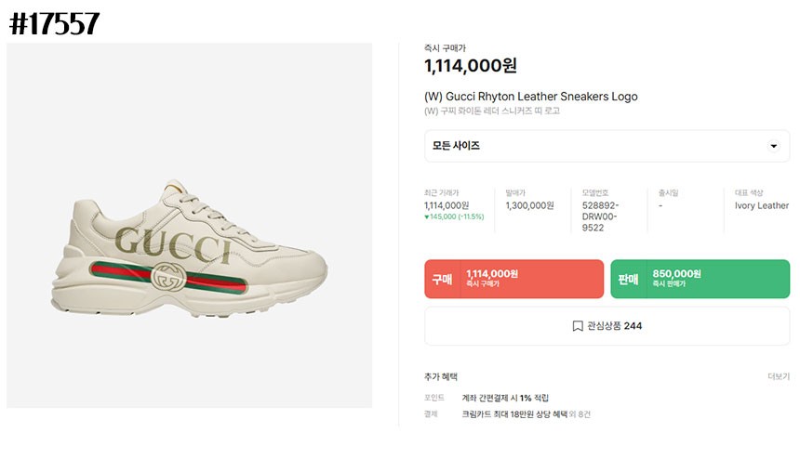Click the 크림카드 최대 18만원 benefit line

coord(514,414)
